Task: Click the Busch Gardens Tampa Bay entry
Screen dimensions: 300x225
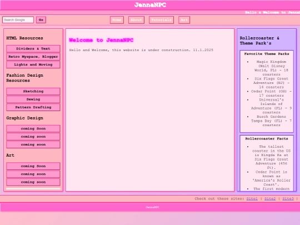Action: 271,121
